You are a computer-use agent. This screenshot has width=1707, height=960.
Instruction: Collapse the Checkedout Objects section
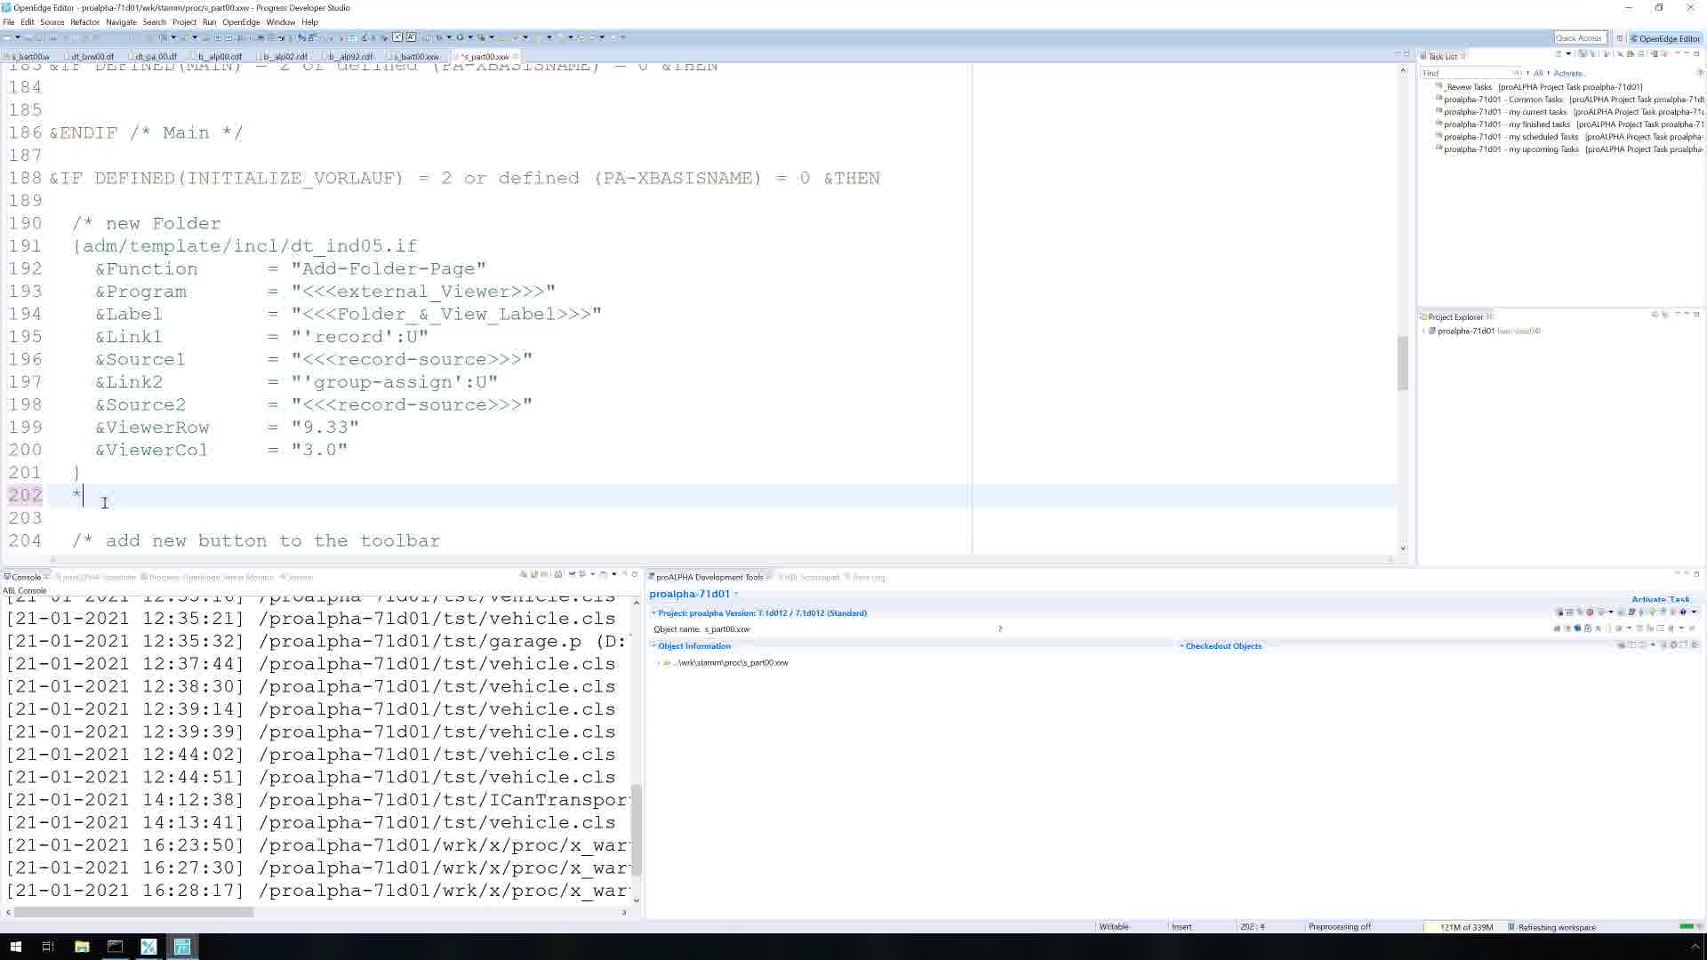coord(1182,646)
